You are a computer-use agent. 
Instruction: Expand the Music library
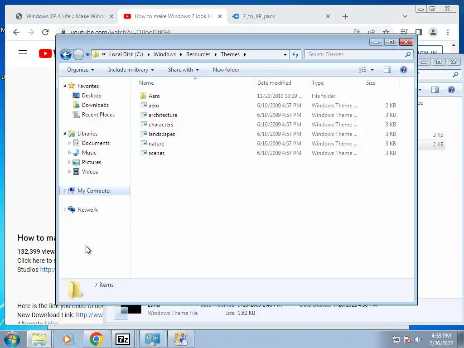[x=69, y=153]
